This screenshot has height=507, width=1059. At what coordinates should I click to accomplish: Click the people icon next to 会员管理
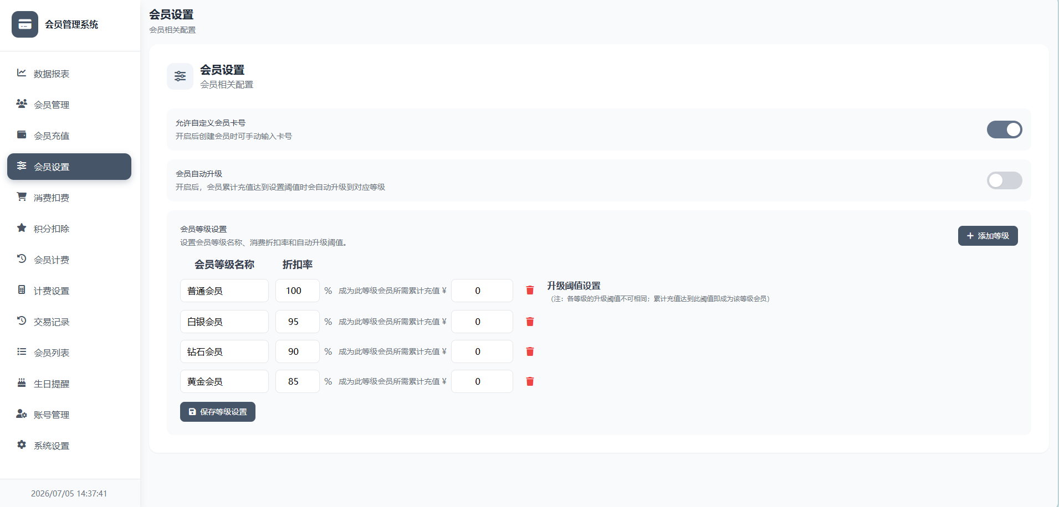22,104
